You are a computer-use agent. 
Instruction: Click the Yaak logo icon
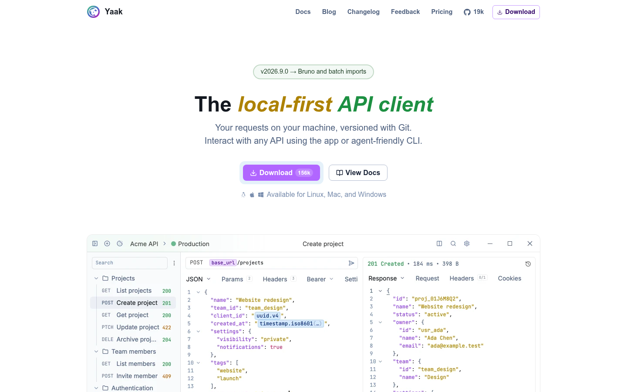pos(93,12)
